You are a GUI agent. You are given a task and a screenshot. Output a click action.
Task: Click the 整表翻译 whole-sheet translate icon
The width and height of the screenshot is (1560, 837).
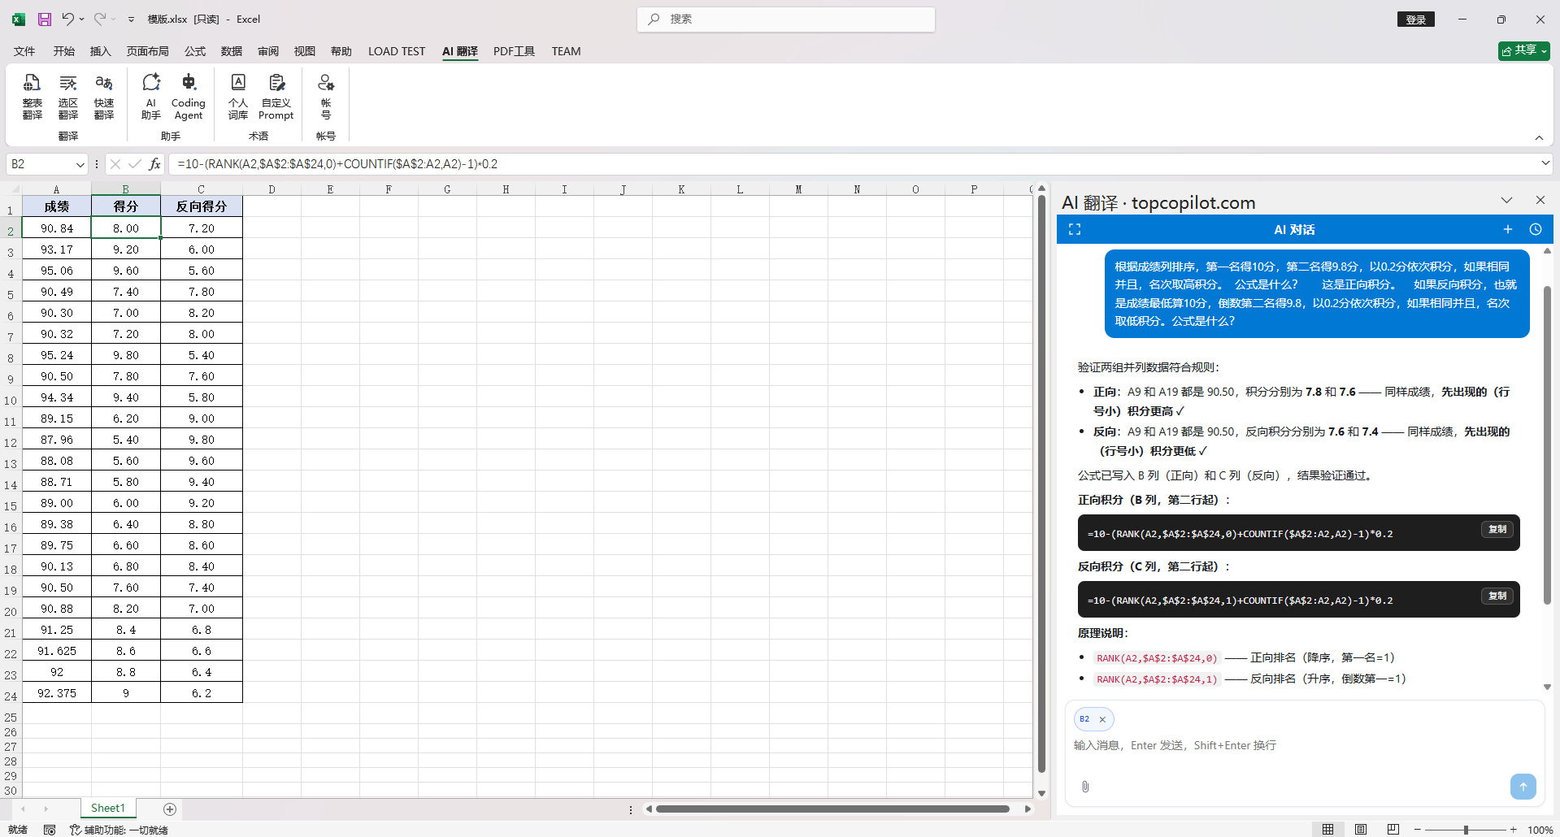(x=33, y=97)
